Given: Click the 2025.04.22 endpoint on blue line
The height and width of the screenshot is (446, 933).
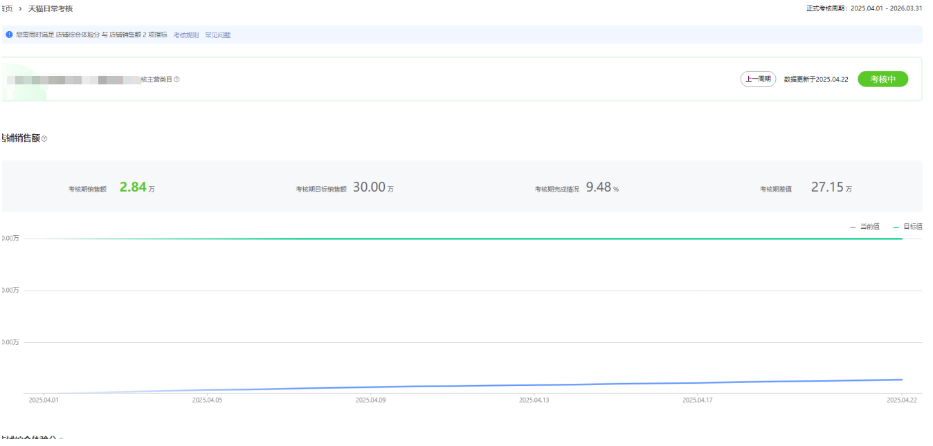Looking at the screenshot, I should [902, 380].
